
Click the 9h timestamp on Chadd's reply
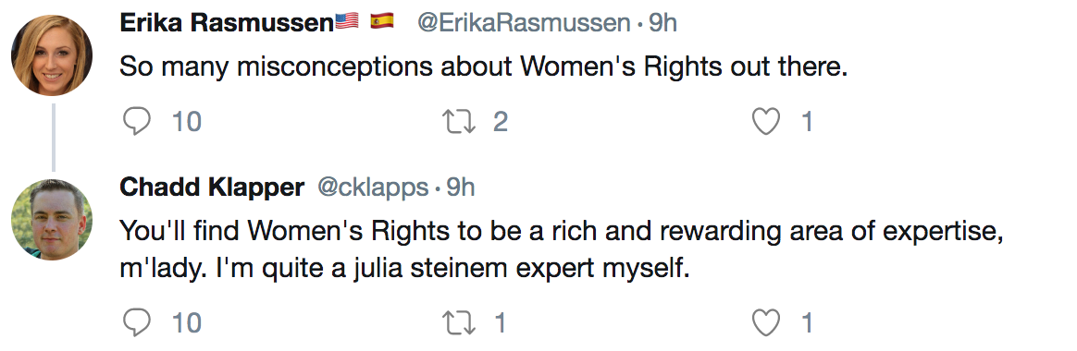(x=461, y=187)
